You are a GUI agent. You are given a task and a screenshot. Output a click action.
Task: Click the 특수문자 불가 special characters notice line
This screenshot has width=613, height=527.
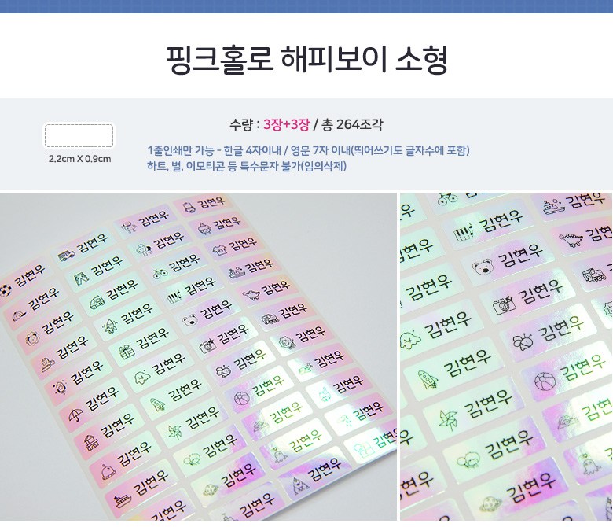(247, 166)
